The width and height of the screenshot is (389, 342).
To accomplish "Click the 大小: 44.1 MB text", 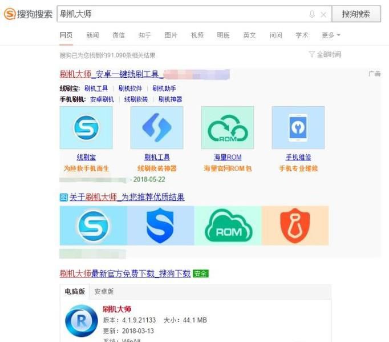I will point(185,320).
